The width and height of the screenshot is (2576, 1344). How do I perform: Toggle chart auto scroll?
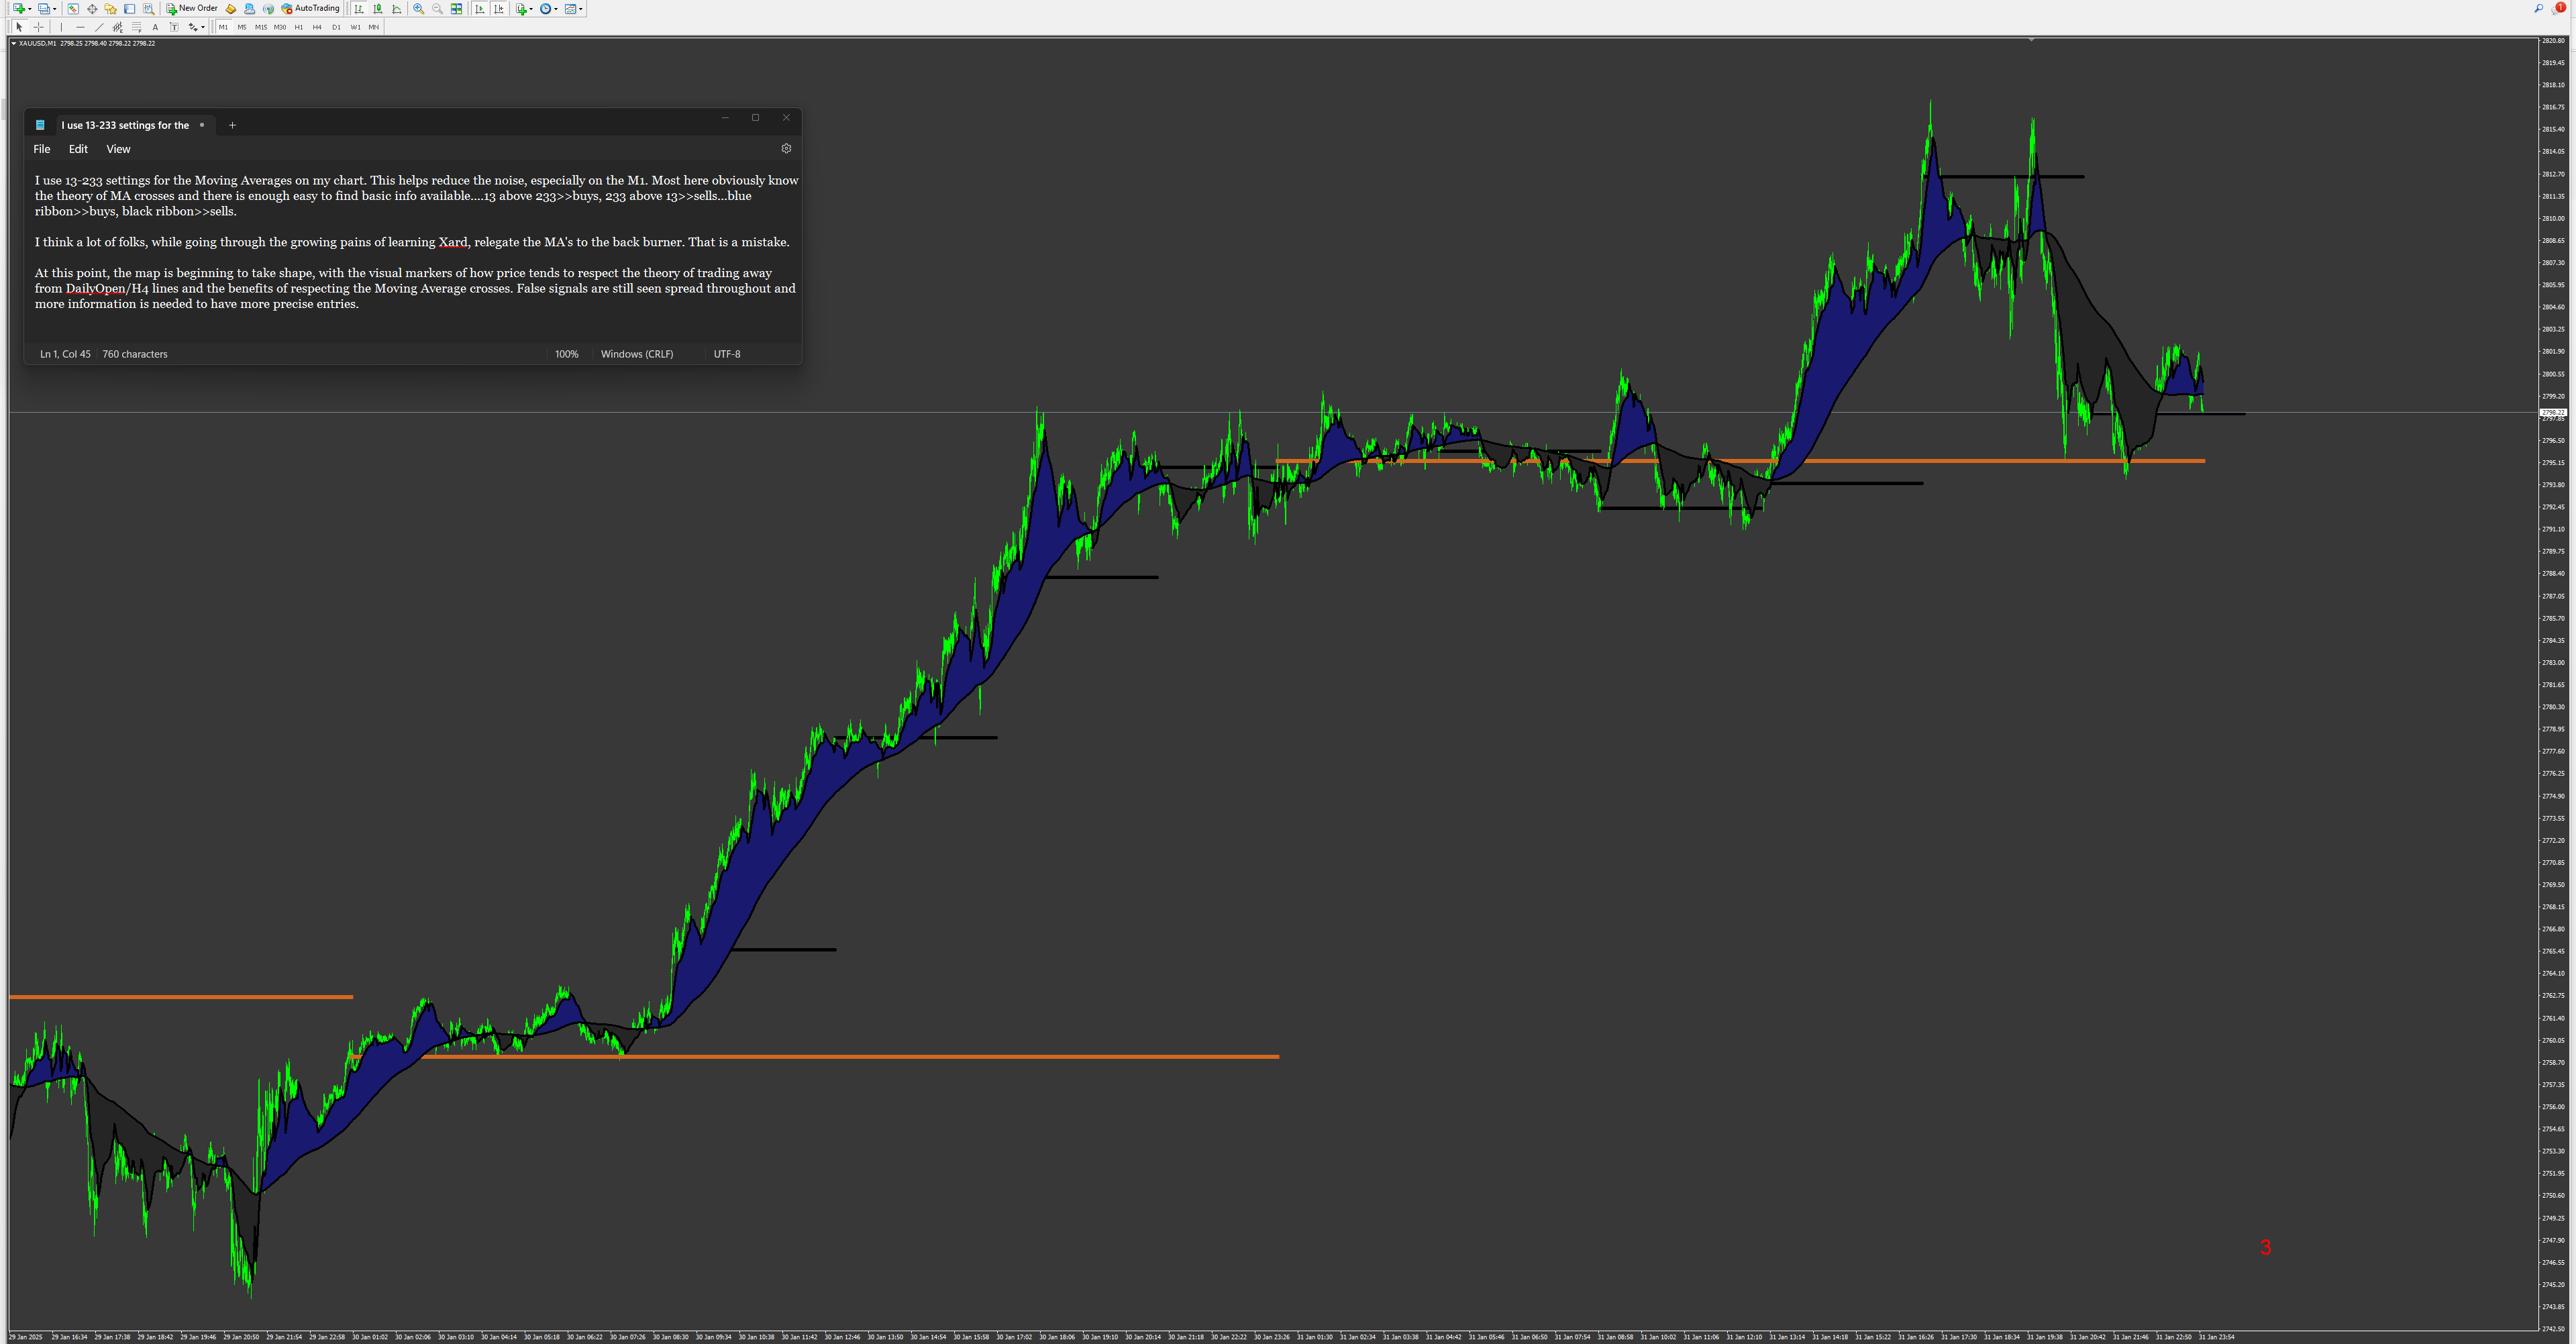(480, 9)
